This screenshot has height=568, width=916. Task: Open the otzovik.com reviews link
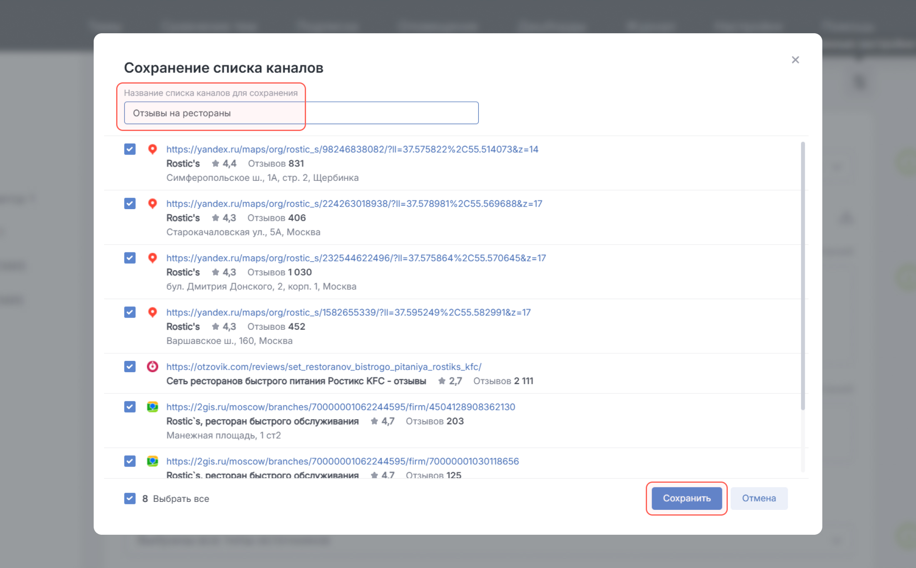(324, 367)
